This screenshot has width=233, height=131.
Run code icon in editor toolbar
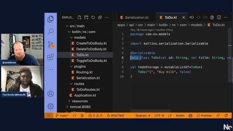[212, 17]
